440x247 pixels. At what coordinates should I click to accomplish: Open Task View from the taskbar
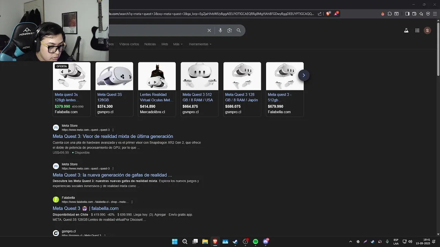pos(195,242)
